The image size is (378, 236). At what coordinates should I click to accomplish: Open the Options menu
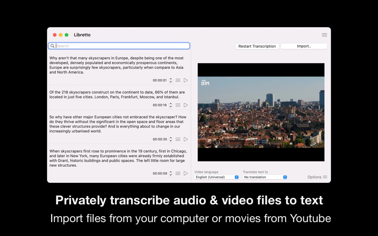click(317, 177)
